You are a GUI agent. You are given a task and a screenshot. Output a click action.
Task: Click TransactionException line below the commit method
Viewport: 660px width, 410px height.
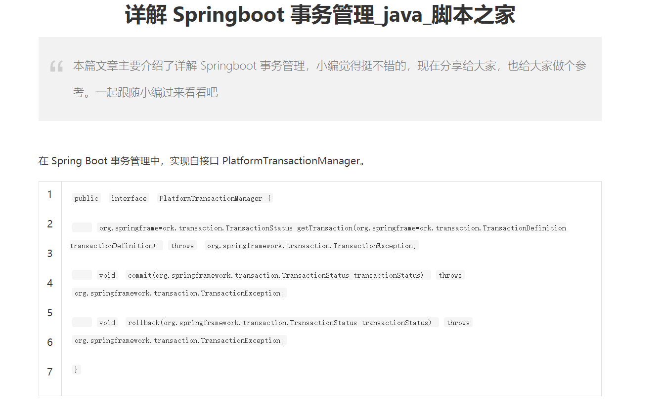pyautogui.click(x=179, y=293)
